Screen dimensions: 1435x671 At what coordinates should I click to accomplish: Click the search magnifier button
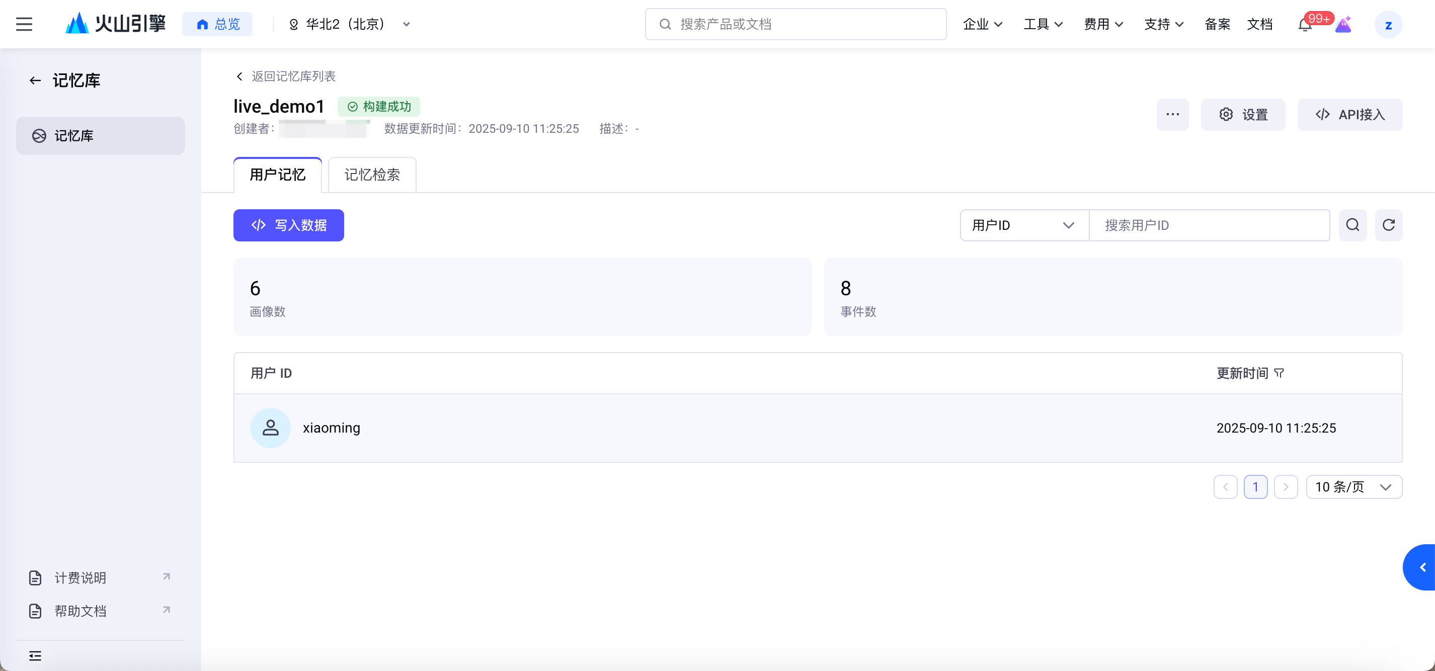[1352, 225]
